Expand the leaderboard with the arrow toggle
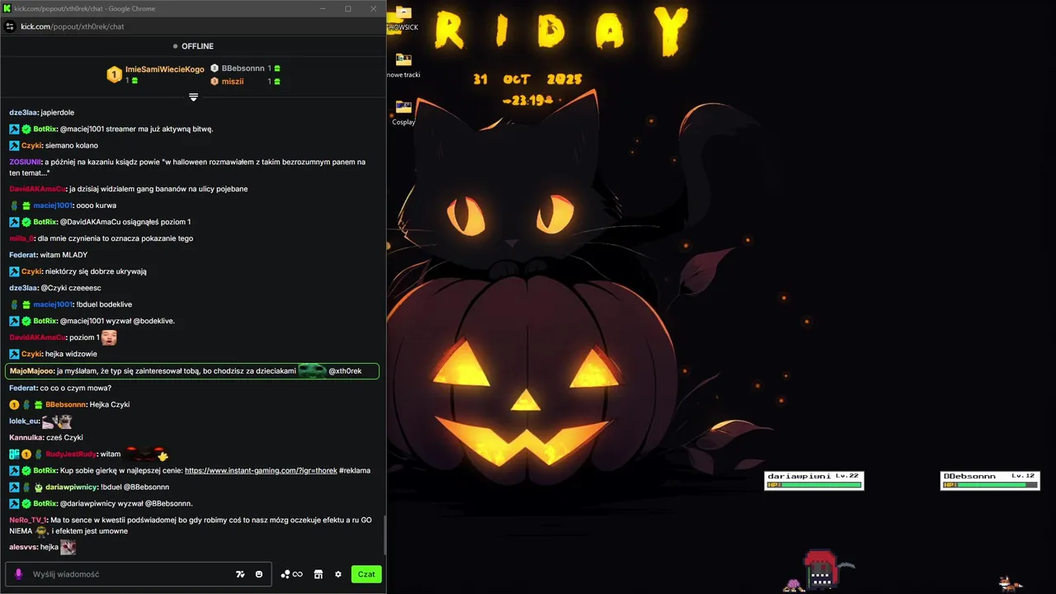This screenshot has height=594, width=1056. click(193, 97)
